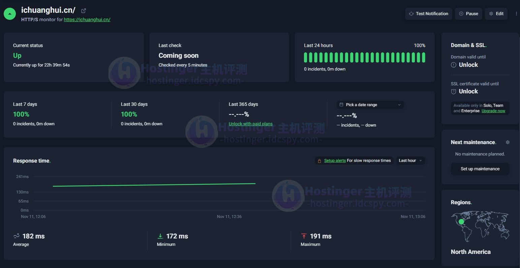
Task: Click the SSL certificate shield icon
Action: [454, 92]
